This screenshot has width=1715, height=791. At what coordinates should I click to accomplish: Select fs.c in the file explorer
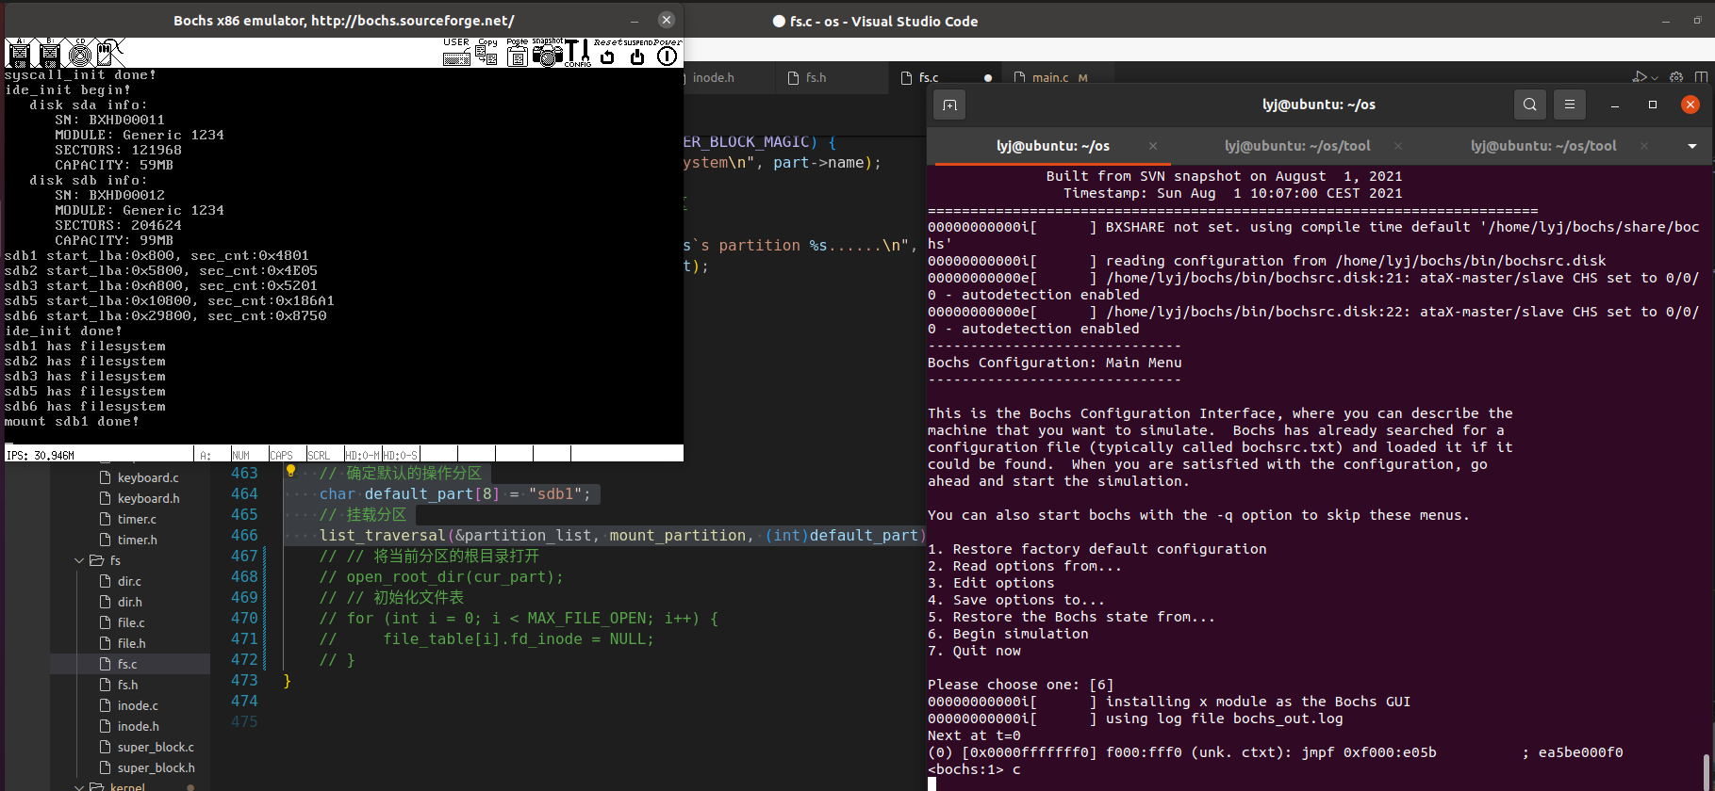[130, 664]
